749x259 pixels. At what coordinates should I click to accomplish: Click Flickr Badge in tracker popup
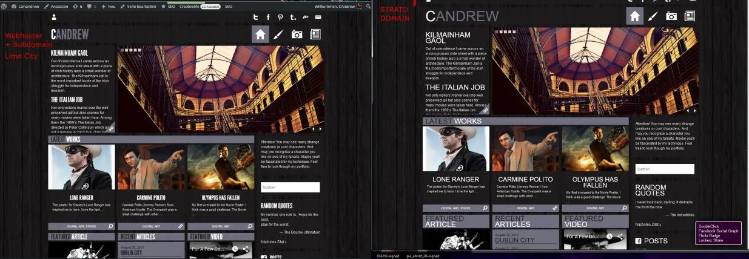pyautogui.click(x=708, y=236)
